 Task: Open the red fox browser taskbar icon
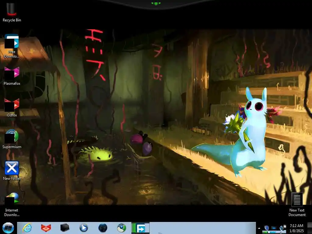[x=46, y=228]
